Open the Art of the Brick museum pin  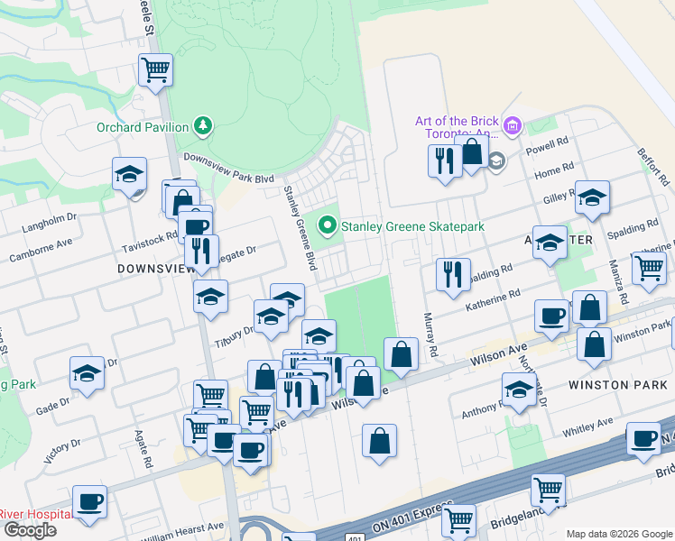click(x=513, y=126)
